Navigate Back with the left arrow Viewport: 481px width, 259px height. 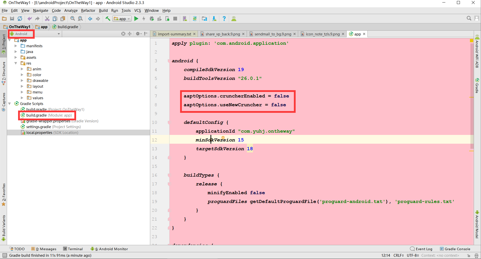click(90, 19)
